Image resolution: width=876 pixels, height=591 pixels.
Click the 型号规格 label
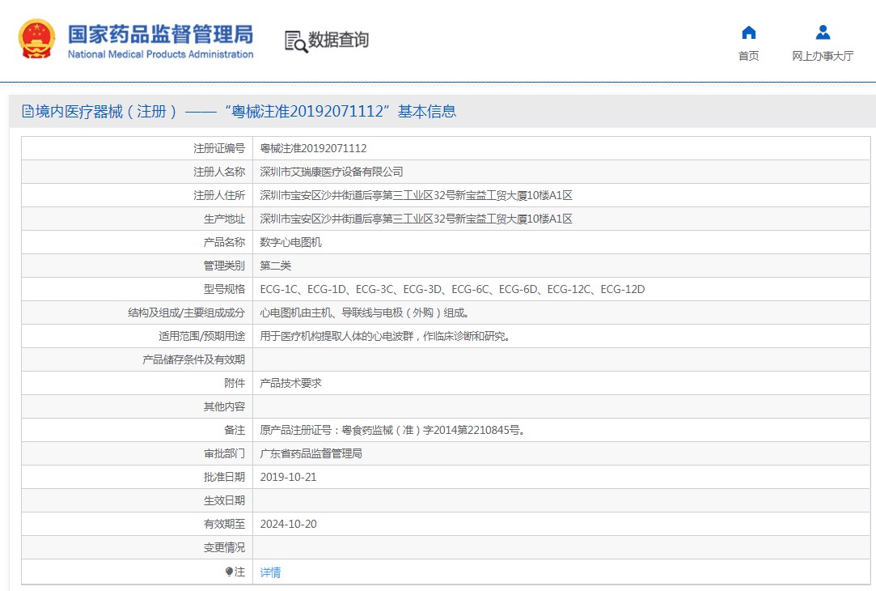tap(224, 289)
